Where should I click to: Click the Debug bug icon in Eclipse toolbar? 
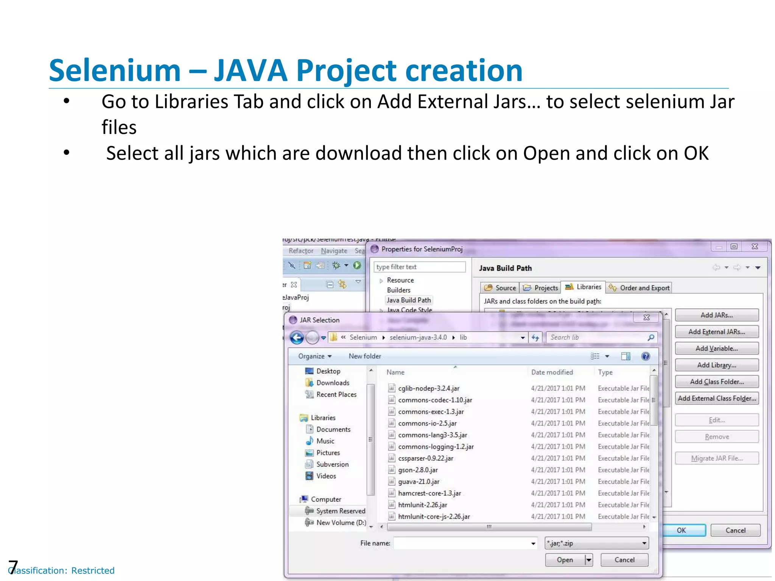[x=336, y=265]
